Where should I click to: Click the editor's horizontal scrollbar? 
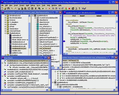[89, 54]
